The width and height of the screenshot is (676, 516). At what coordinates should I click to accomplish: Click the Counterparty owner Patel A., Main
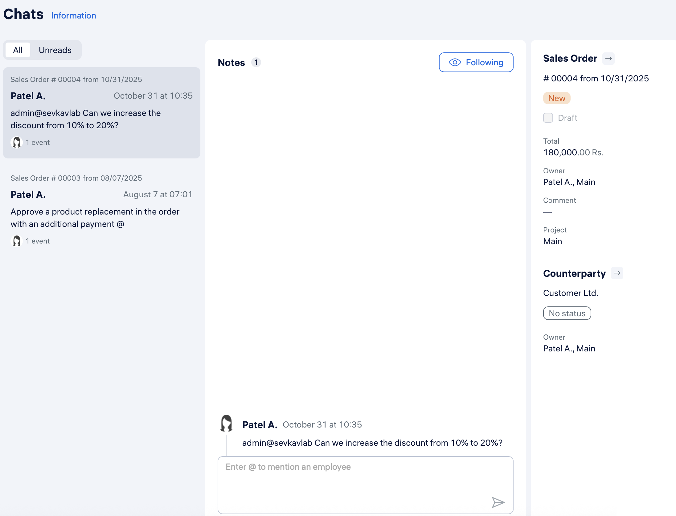pyautogui.click(x=569, y=348)
